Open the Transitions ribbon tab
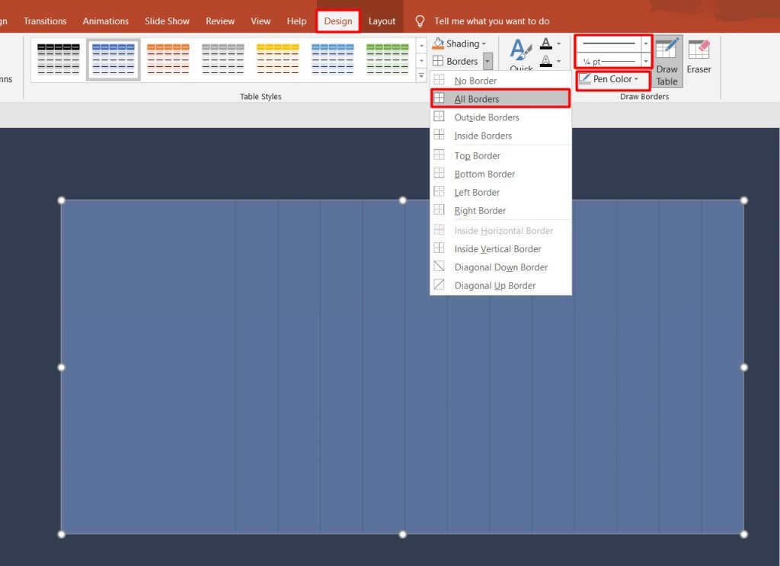The width and height of the screenshot is (780, 566). (x=45, y=21)
